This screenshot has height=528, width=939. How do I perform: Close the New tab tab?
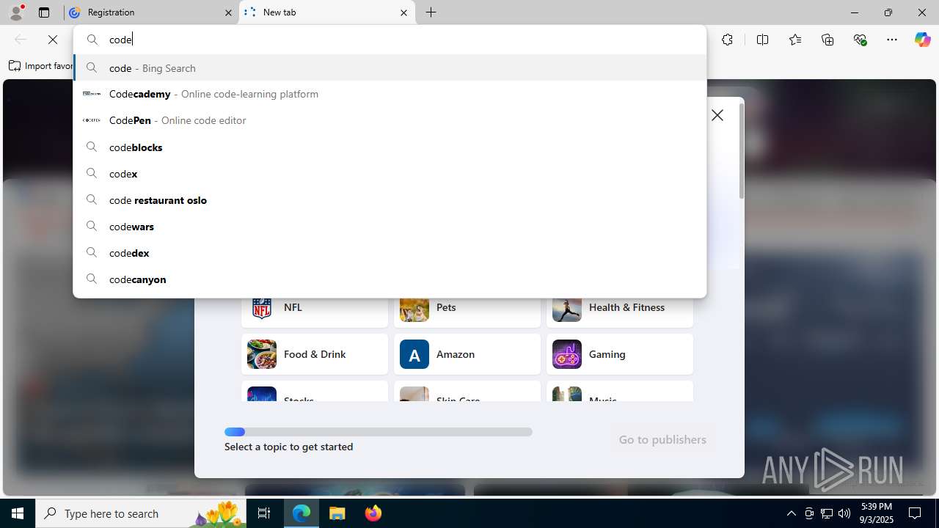point(404,12)
